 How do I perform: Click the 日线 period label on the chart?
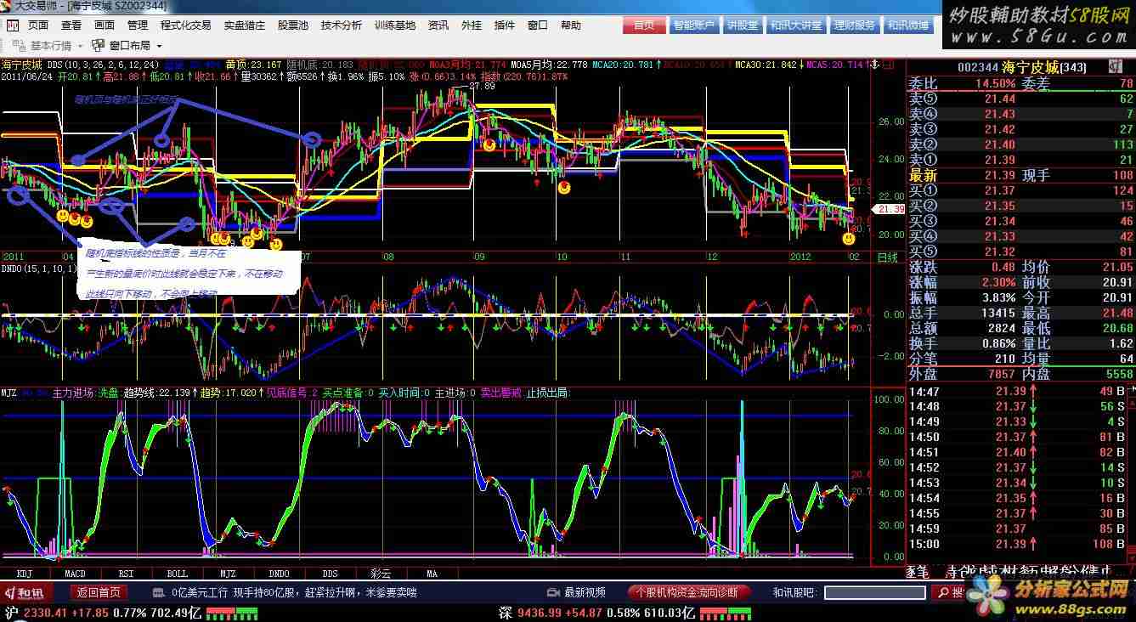(886, 257)
